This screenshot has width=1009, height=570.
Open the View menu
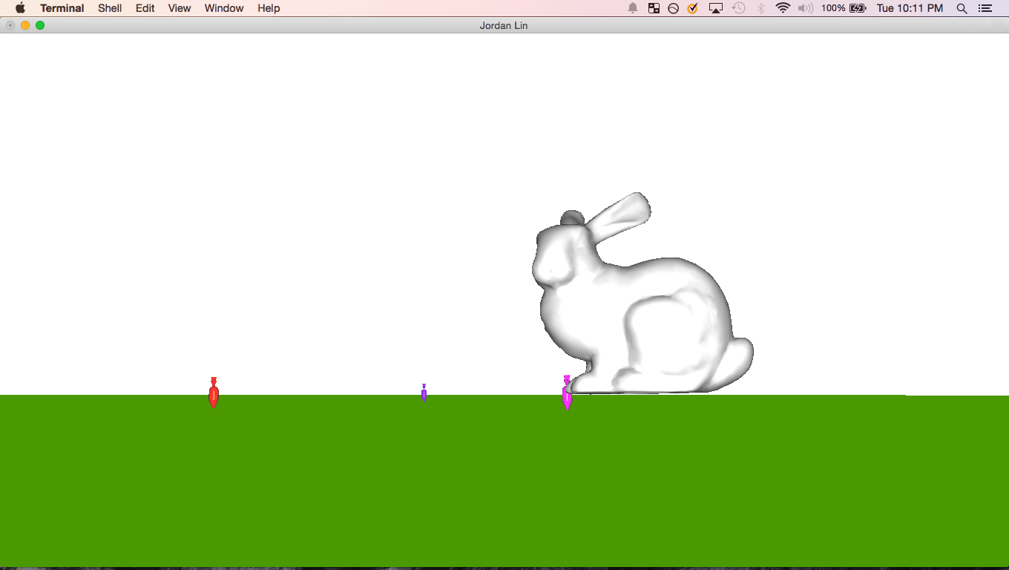pos(180,8)
